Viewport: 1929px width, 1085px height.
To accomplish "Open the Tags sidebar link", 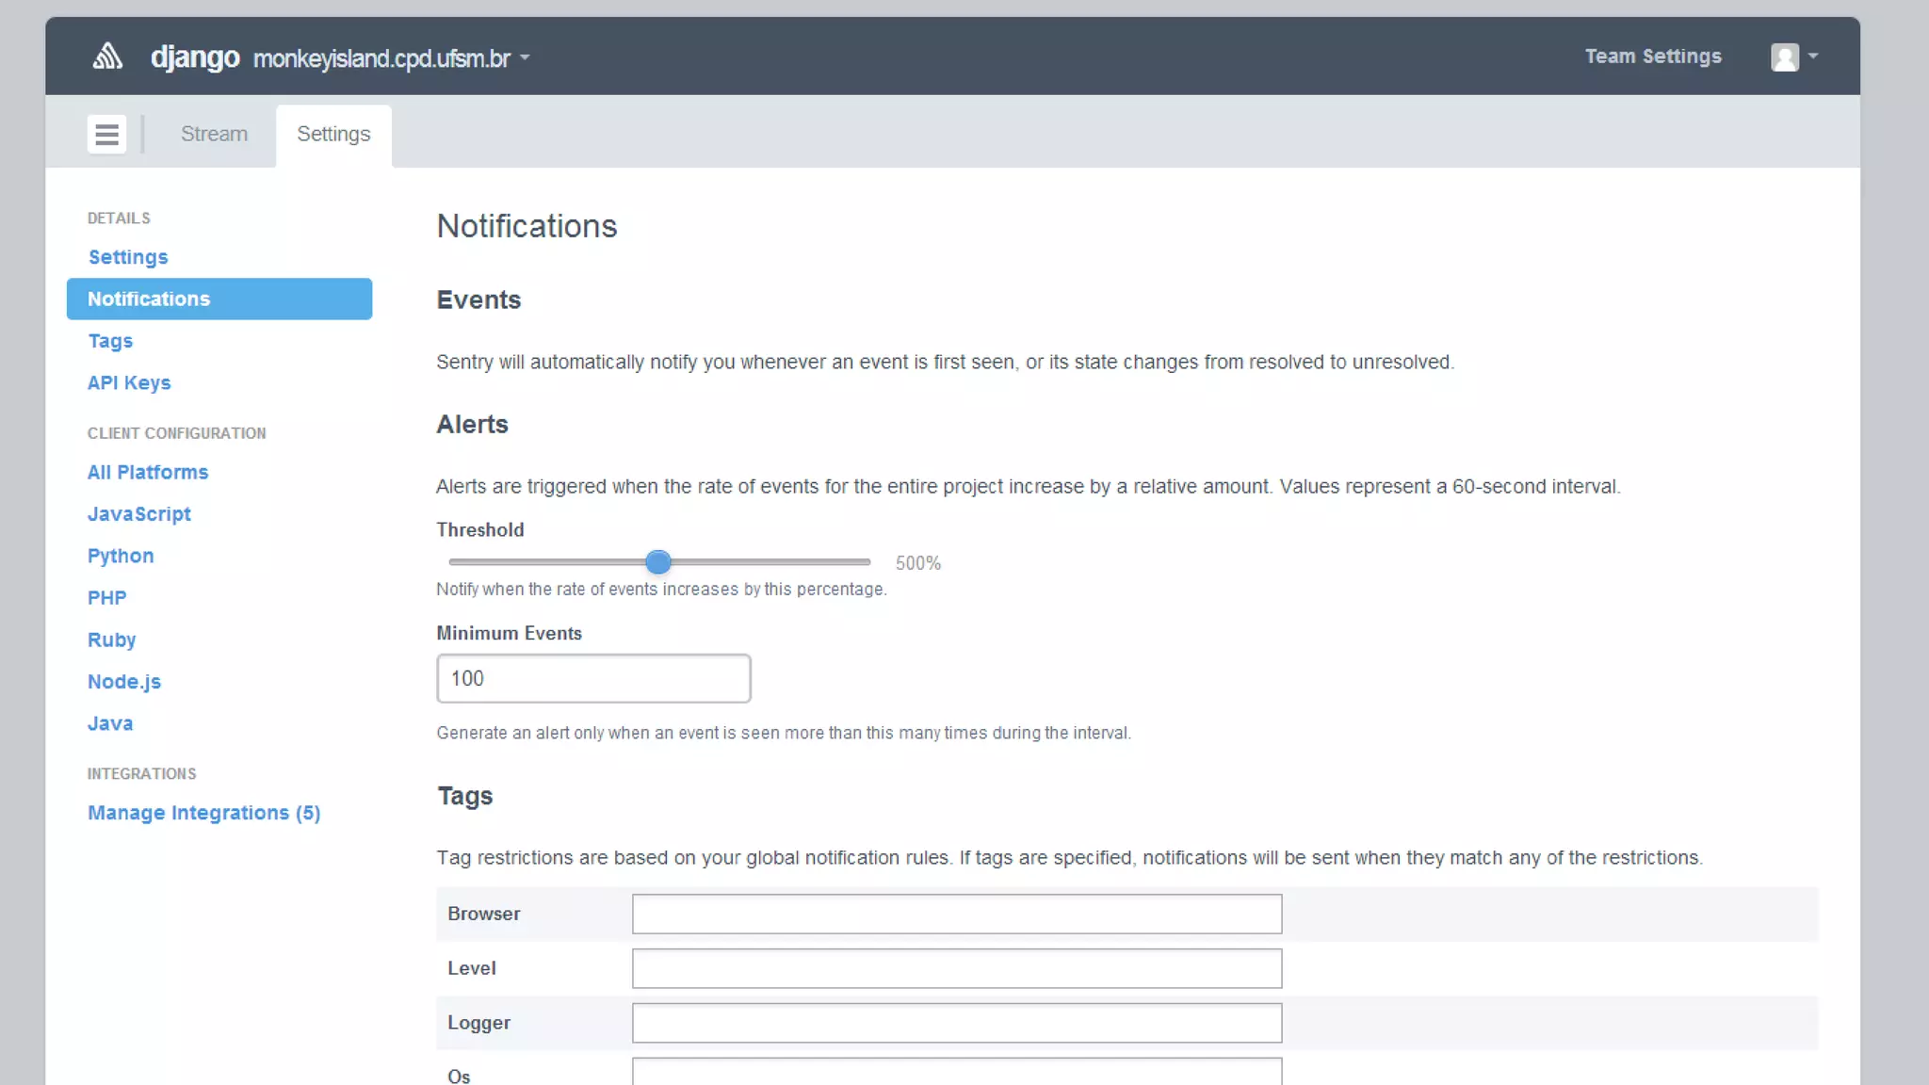I will pos(110,341).
